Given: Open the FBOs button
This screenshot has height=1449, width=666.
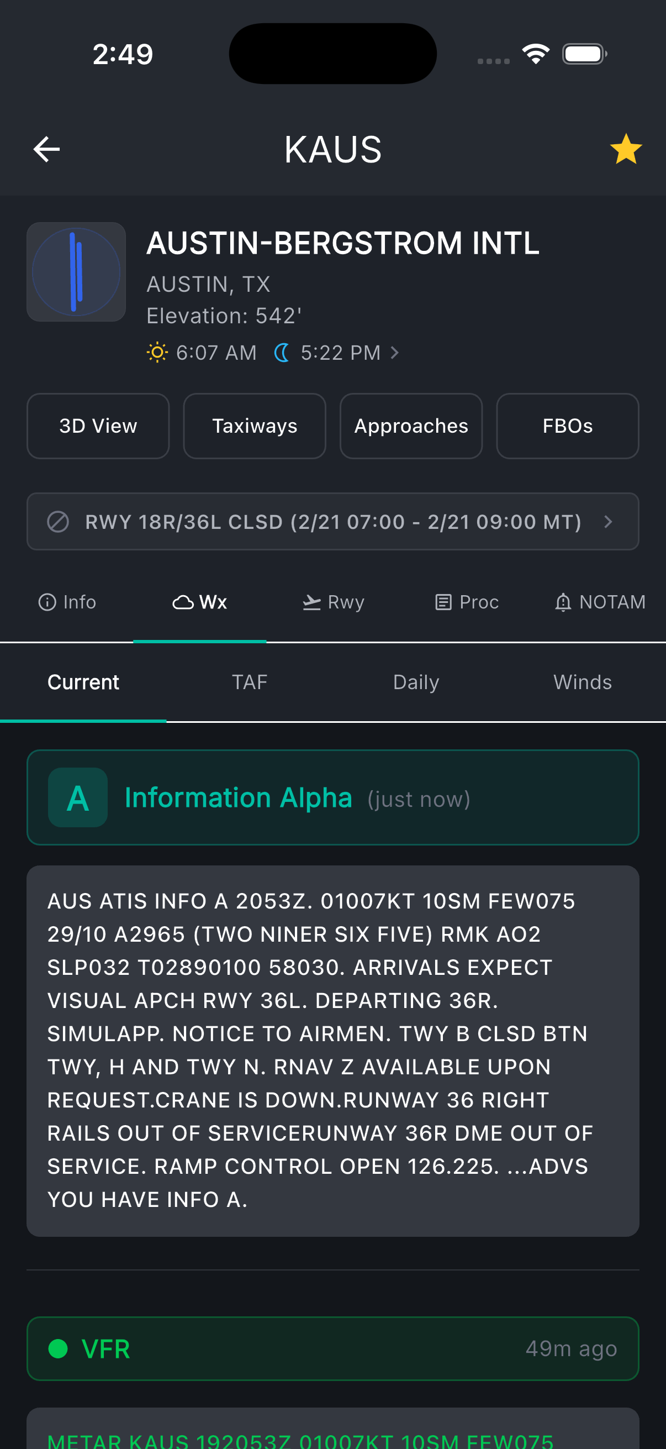Looking at the screenshot, I should click(568, 426).
